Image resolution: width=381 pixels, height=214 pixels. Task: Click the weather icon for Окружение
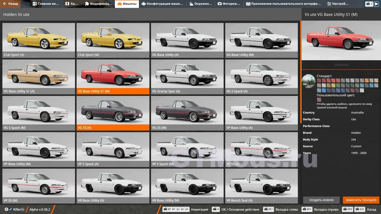point(191,4)
